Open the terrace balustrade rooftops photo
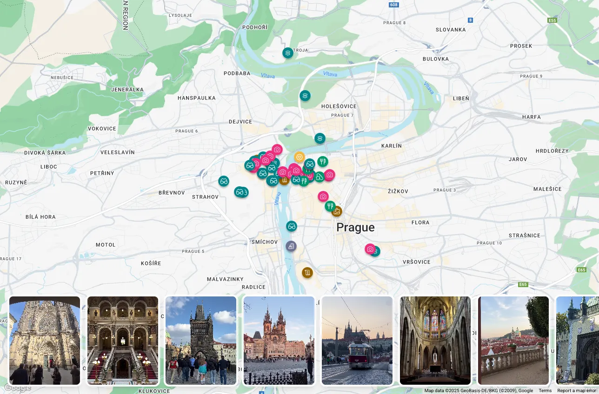This screenshot has height=394, width=599. pos(513,341)
